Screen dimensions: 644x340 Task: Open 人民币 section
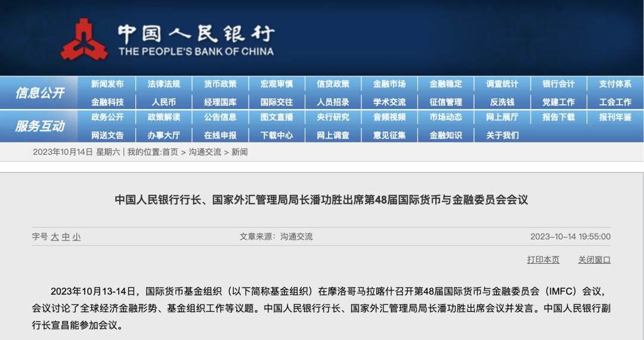click(164, 102)
